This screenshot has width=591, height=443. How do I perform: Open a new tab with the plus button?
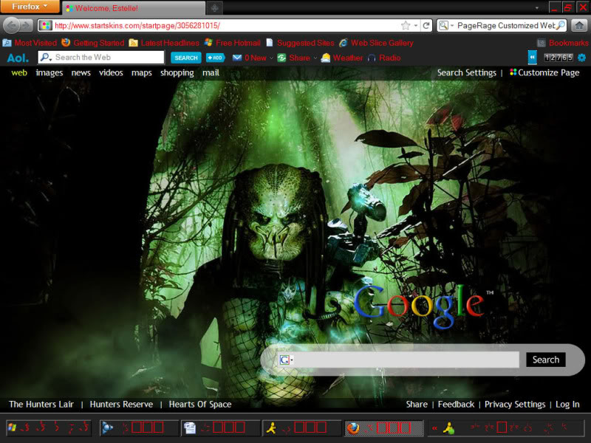tap(214, 8)
